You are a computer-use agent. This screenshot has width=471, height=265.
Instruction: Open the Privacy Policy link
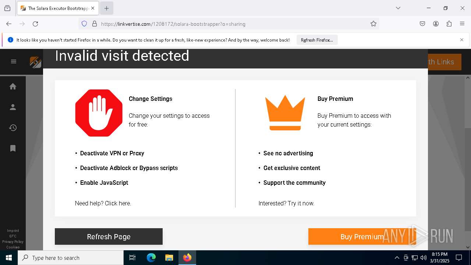tap(13, 242)
